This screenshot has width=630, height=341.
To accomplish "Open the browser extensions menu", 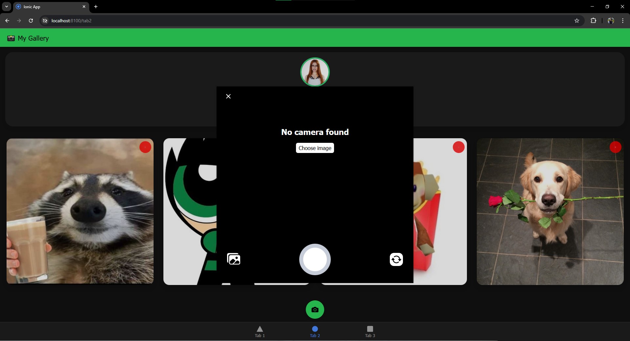I will tap(593, 21).
